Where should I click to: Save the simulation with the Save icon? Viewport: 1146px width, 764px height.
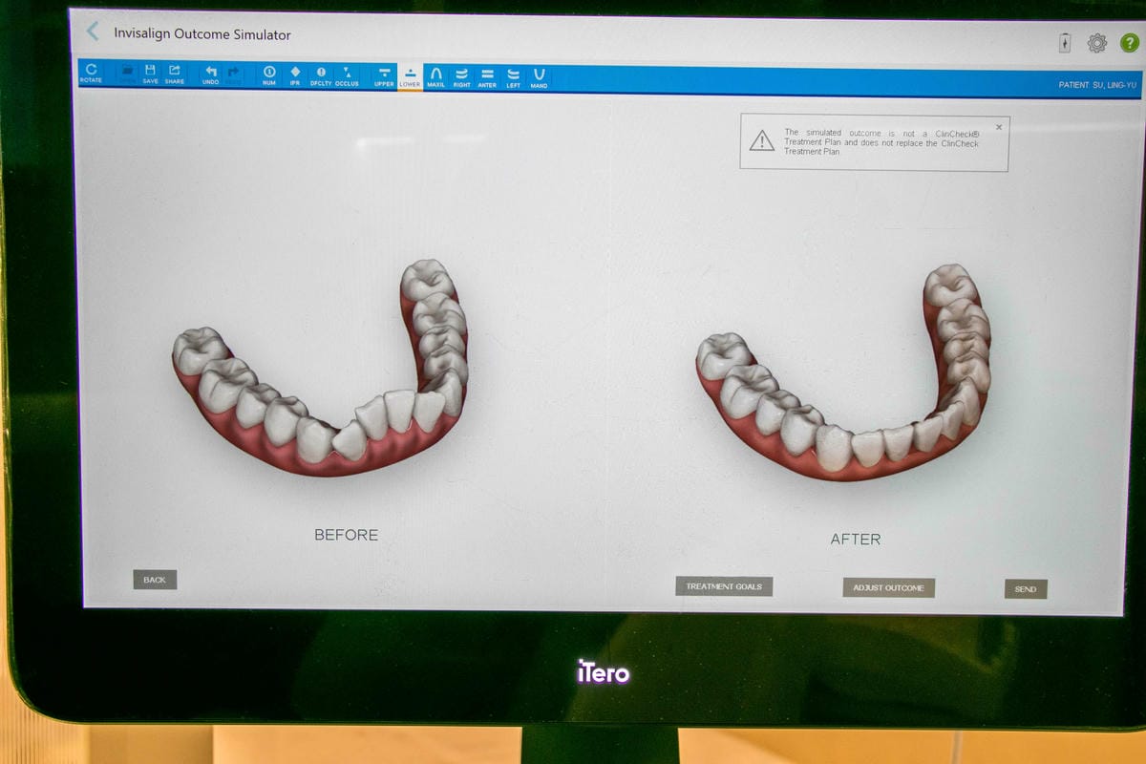click(x=150, y=74)
